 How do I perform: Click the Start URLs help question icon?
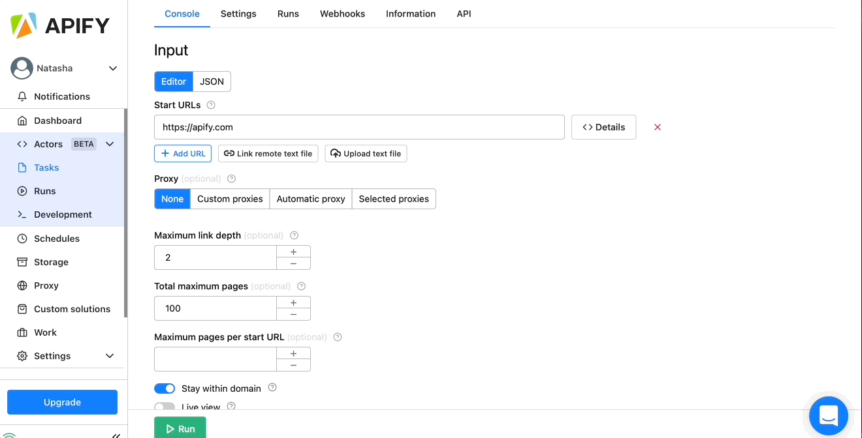[x=211, y=105]
